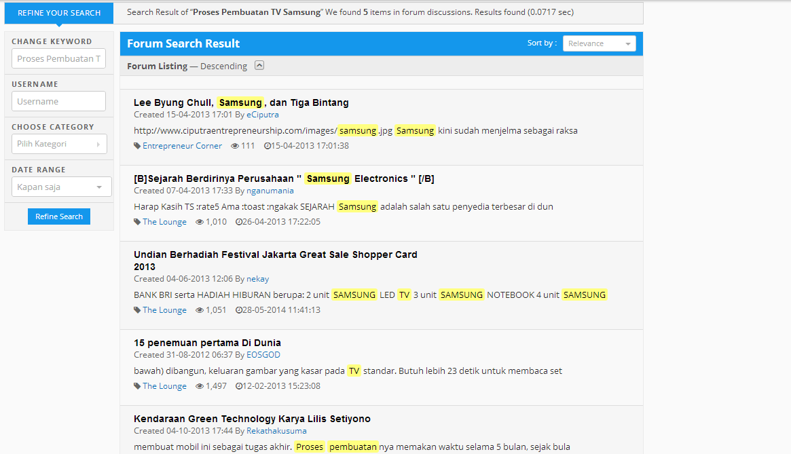Open the Pilih Kategori category selector
The height and width of the screenshot is (454, 791).
[59, 144]
